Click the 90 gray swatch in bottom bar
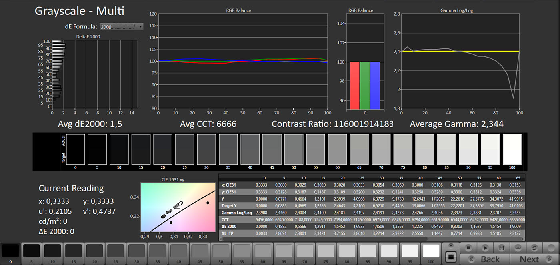This screenshot has width=560, height=265. click(388, 251)
